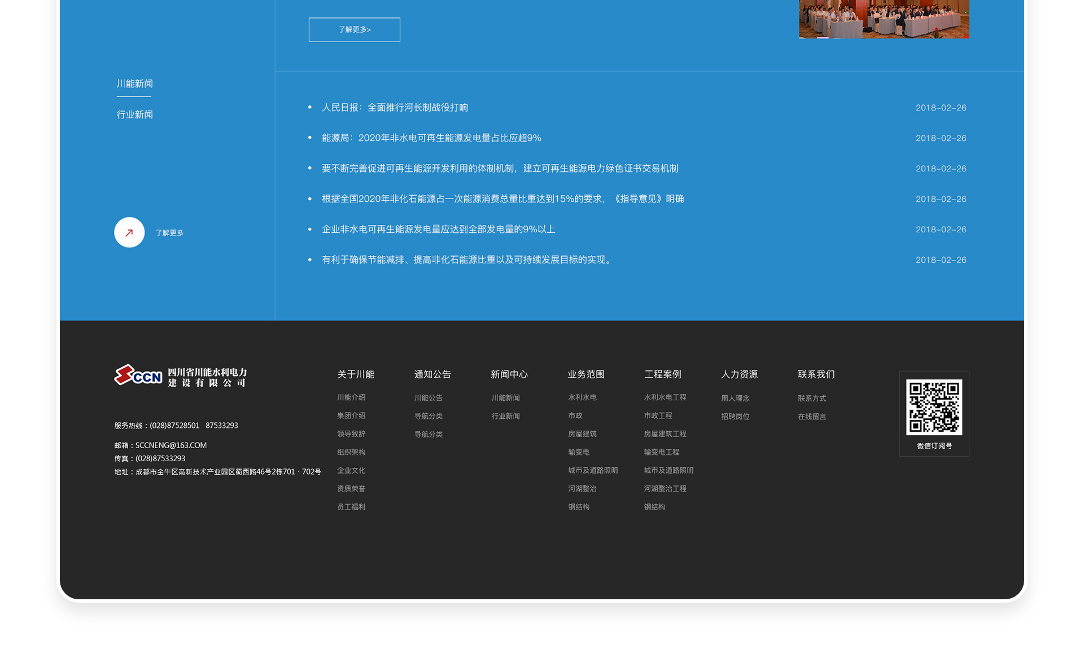Open article on 企业非水电可再生能源发电量
1084x672 pixels.
point(438,229)
